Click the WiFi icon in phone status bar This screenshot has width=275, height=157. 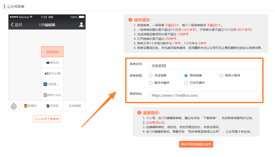[31, 17]
